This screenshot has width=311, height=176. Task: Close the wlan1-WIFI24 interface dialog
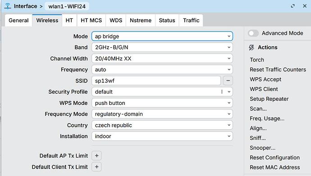[305, 6]
